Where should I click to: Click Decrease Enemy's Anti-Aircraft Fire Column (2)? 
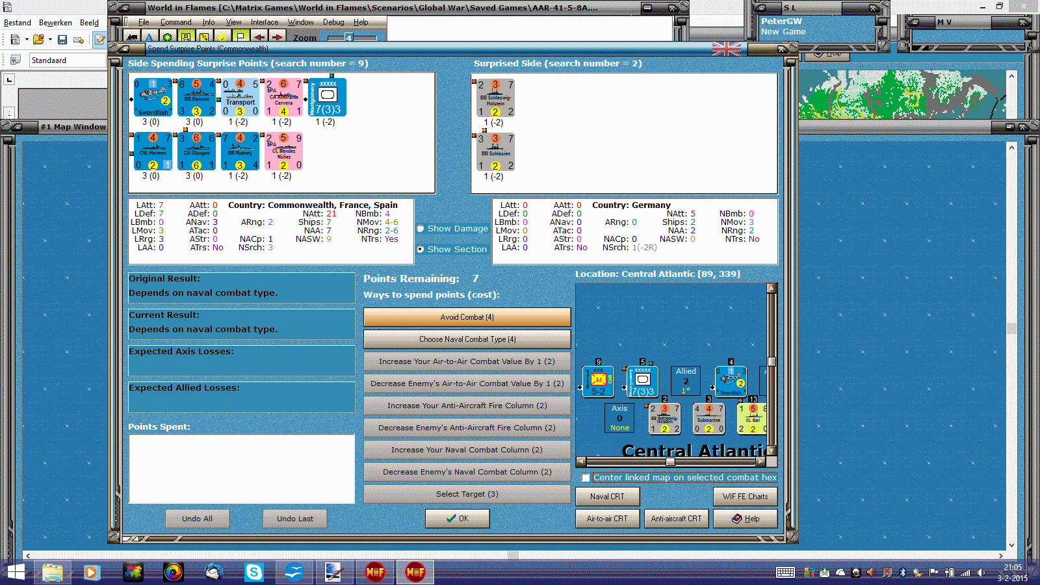coord(467,428)
